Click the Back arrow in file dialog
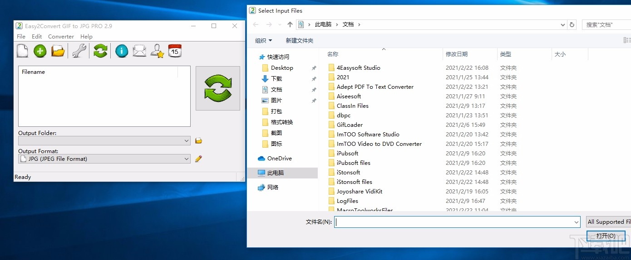 256,24
